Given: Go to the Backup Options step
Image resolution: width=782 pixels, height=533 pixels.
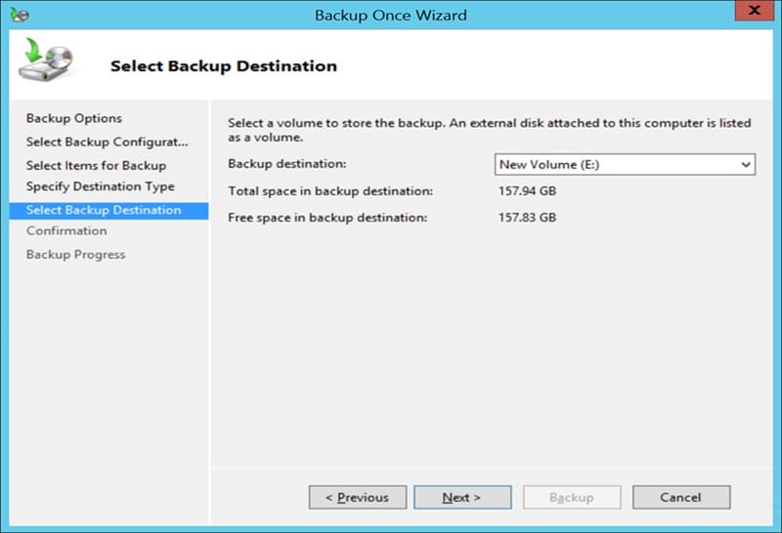Looking at the screenshot, I should [x=74, y=118].
